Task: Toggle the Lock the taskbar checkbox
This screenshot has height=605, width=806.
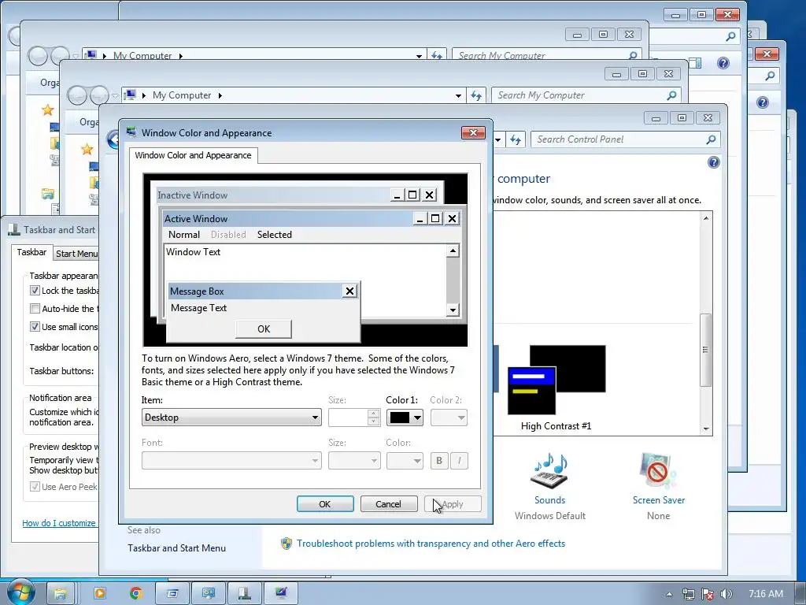Action: click(x=35, y=291)
